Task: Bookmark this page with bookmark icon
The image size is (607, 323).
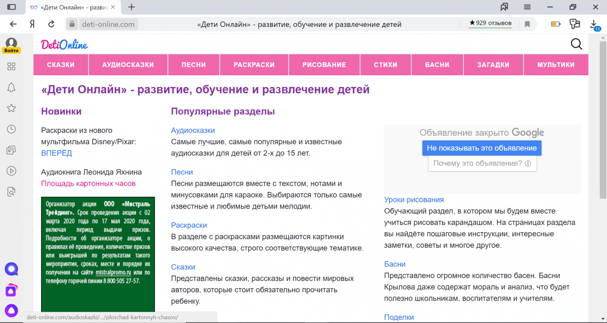Action: [527, 24]
